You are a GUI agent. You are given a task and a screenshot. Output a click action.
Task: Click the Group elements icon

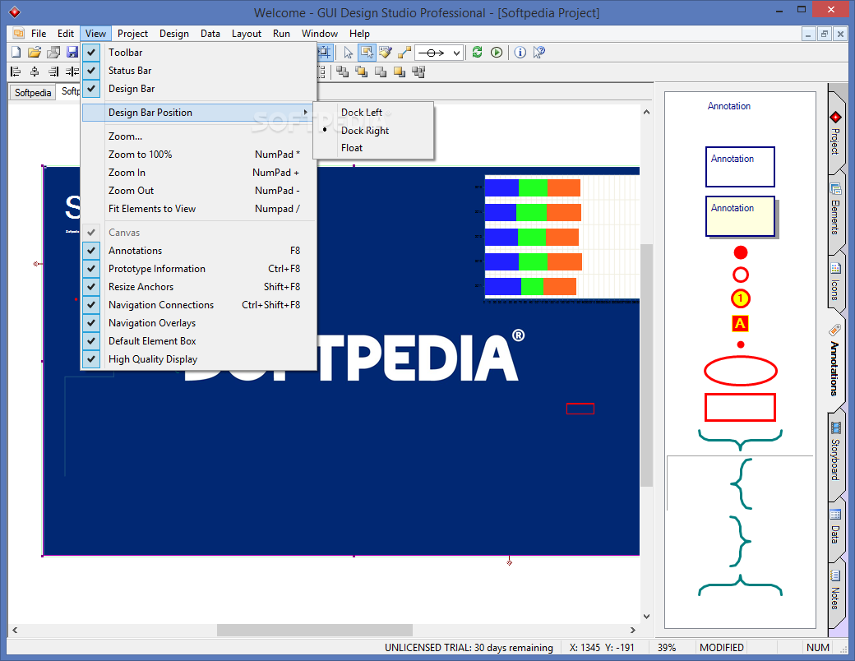[x=418, y=72]
